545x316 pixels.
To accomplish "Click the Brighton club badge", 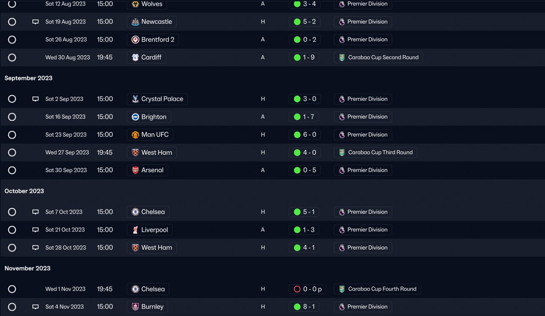I will coord(135,117).
